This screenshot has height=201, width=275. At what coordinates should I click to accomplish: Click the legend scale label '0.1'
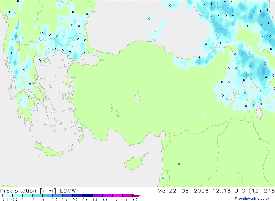(x=5, y=199)
